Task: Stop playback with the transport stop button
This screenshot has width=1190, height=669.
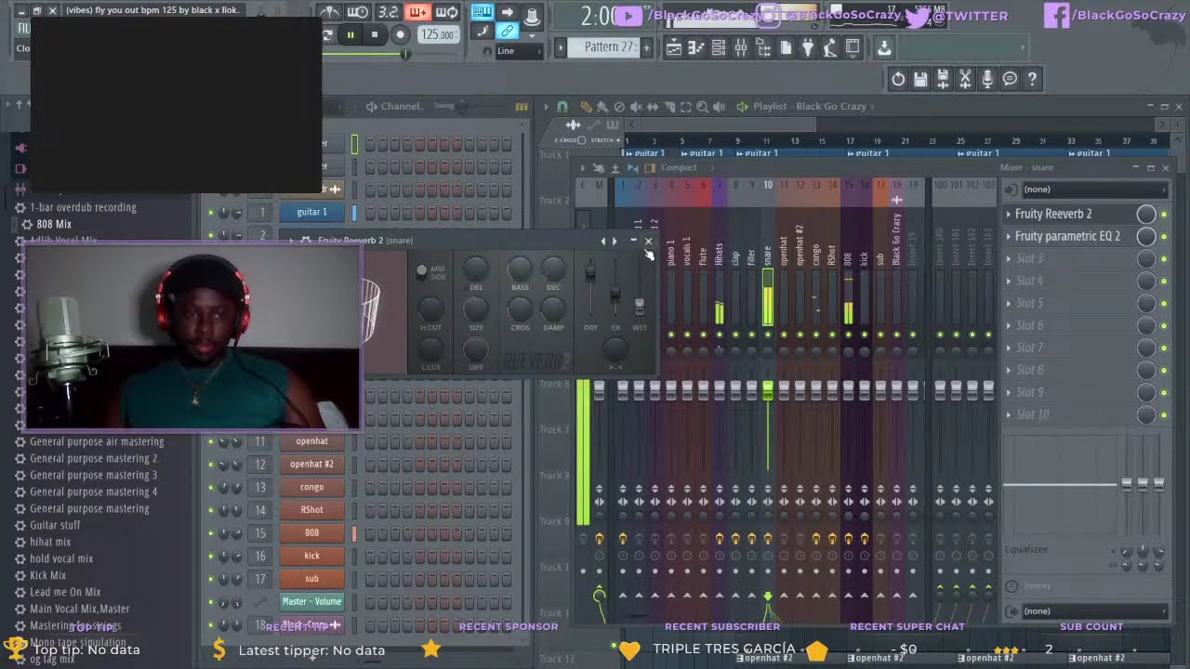Action: click(375, 35)
